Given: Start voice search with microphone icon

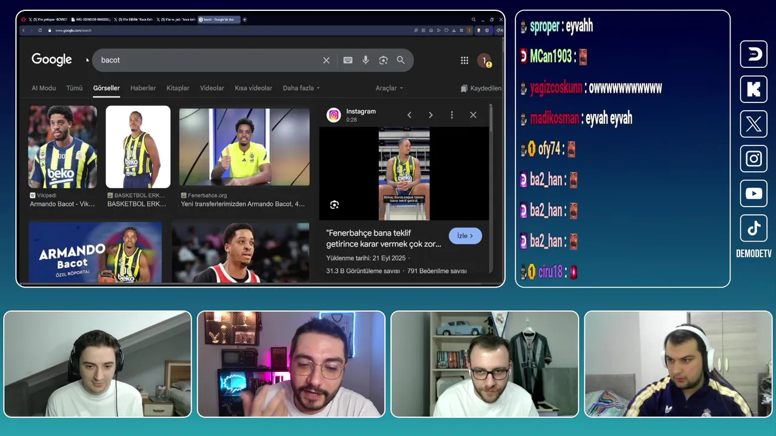Looking at the screenshot, I should [366, 60].
